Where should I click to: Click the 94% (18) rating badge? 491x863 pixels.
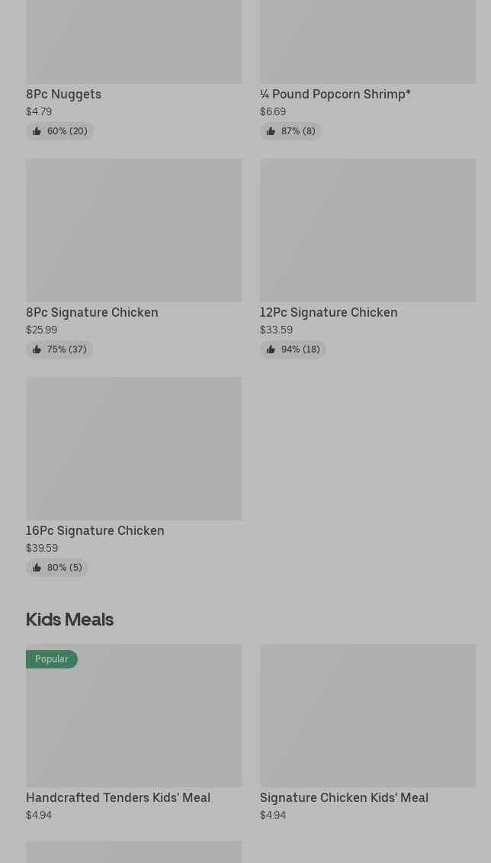(293, 349)
